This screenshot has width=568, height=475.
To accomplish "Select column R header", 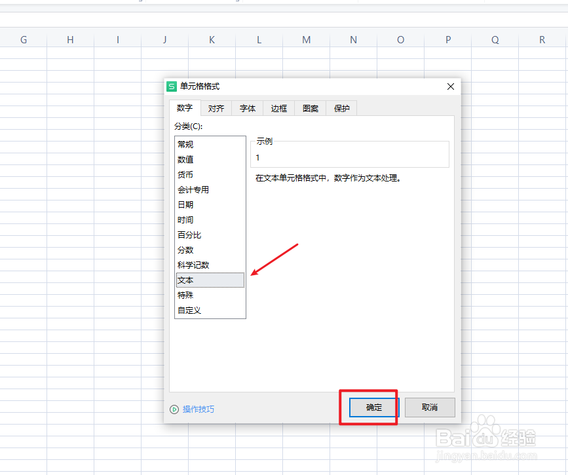I will pyautogui.click(x=542, y=39).
